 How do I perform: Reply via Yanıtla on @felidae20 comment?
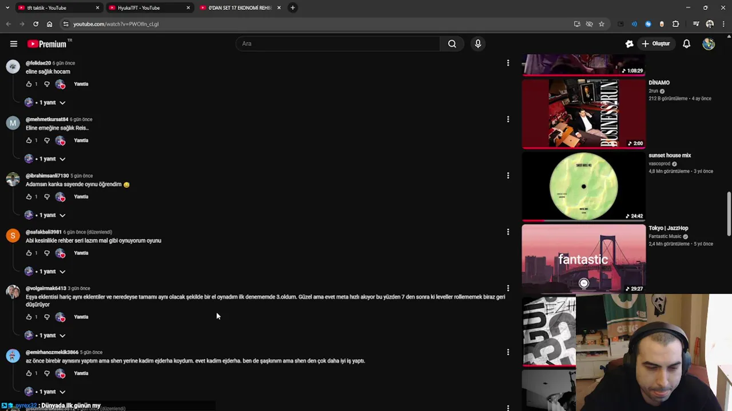[x=81, y=84]
